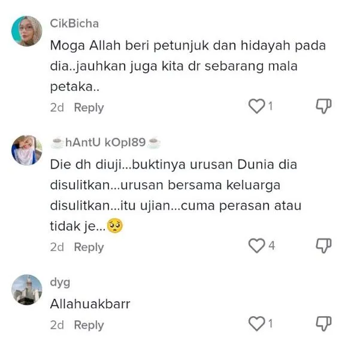Open CikBicha's profile picture

tap(27, 31)
